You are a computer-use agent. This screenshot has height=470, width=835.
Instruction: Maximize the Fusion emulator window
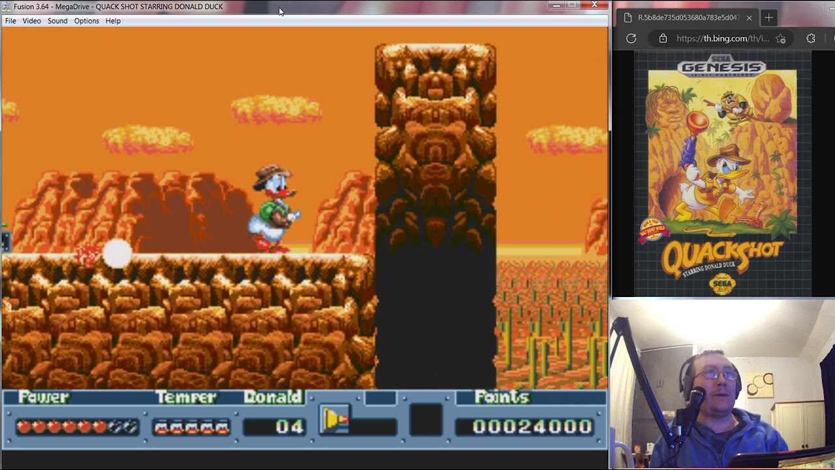tap(573, 5)
